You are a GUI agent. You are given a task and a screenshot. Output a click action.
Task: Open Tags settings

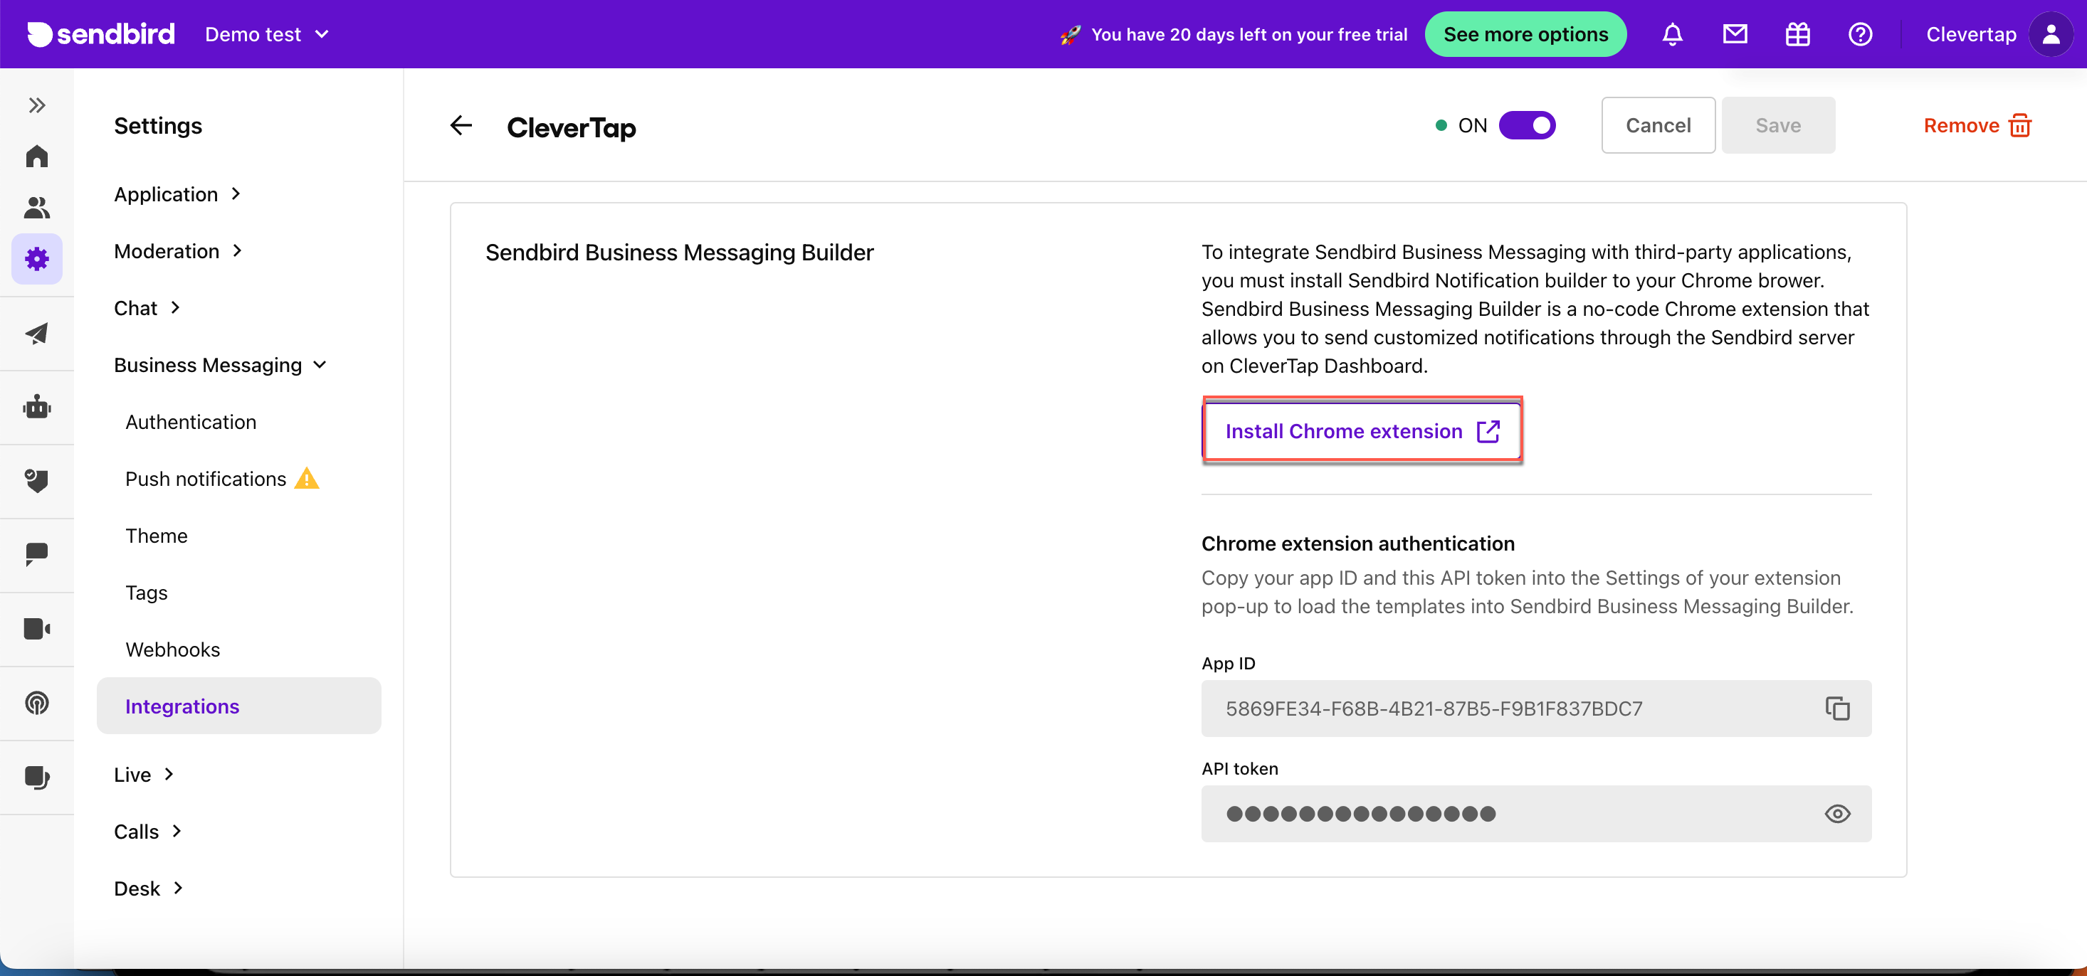(147, 593)
